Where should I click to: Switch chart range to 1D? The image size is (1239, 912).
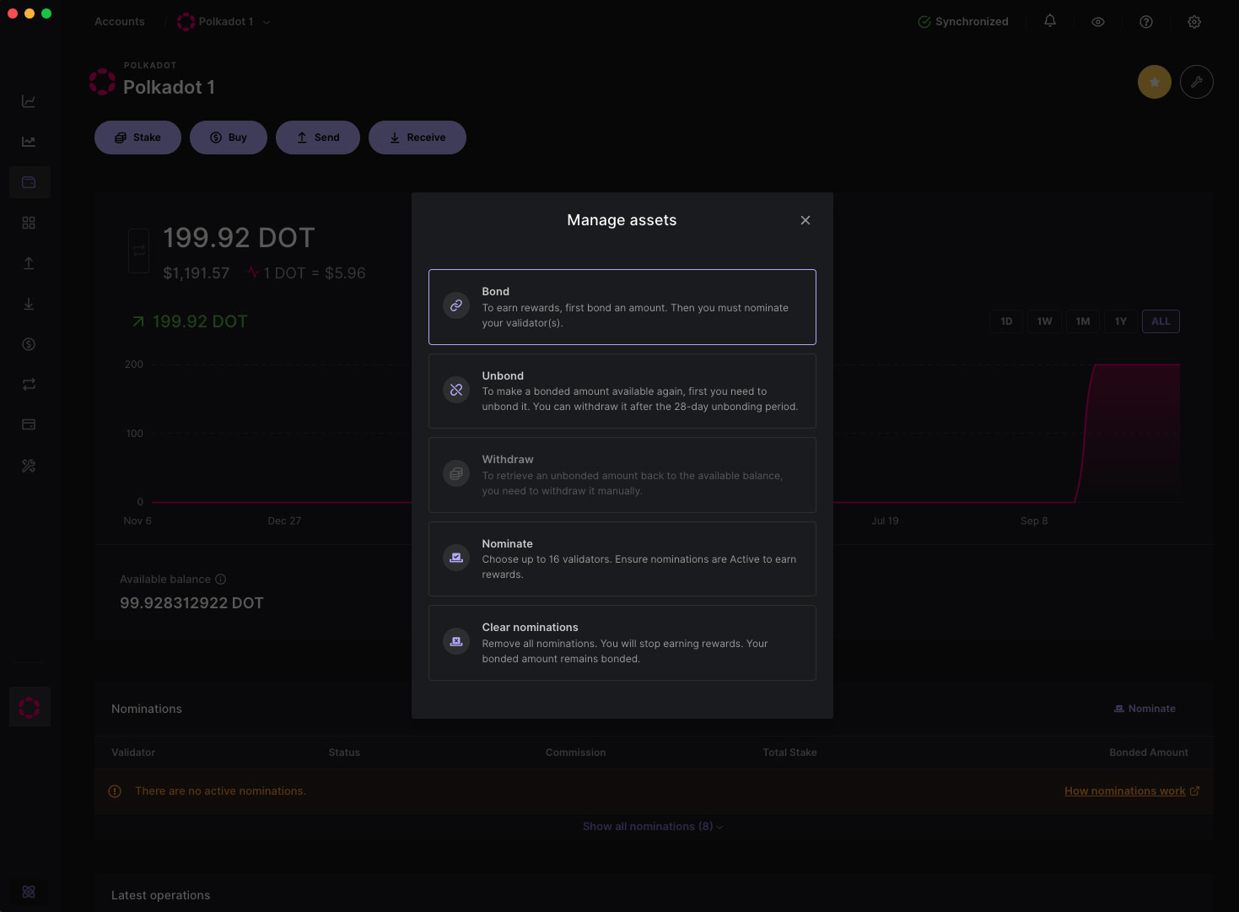[1006, 321]
